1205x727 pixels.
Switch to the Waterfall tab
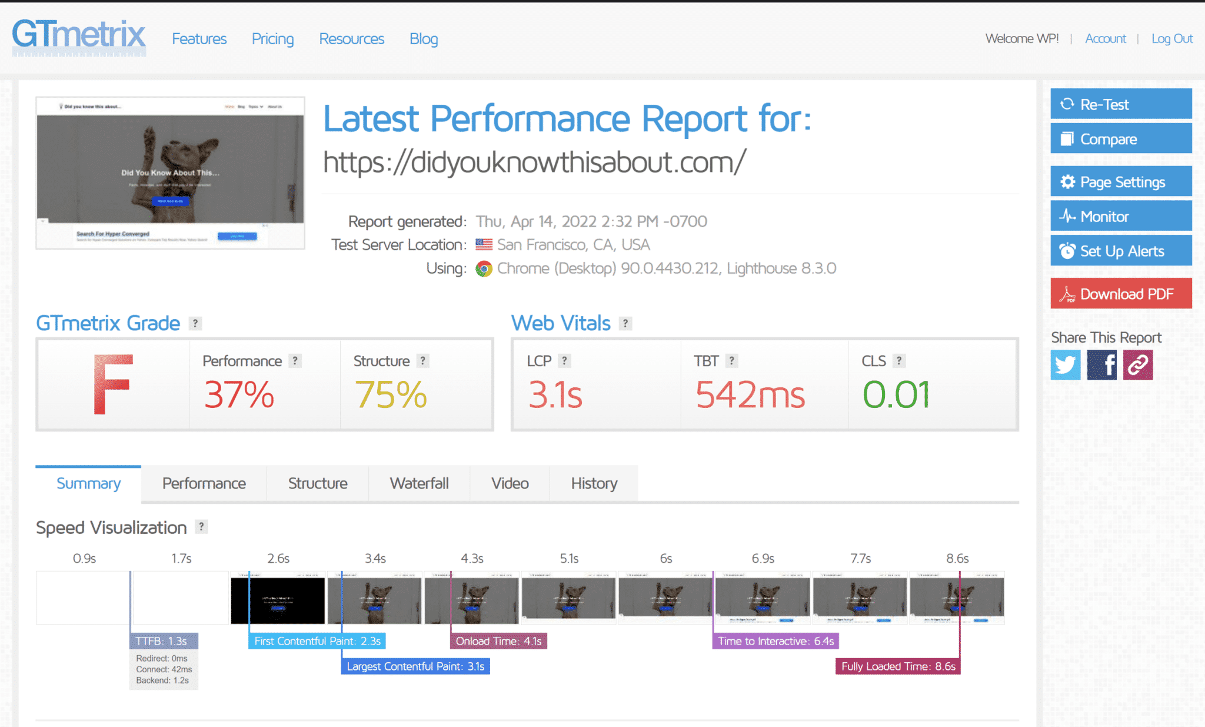419,483
